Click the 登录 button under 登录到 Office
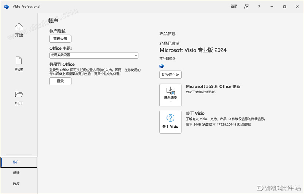 tap(60, 81)
